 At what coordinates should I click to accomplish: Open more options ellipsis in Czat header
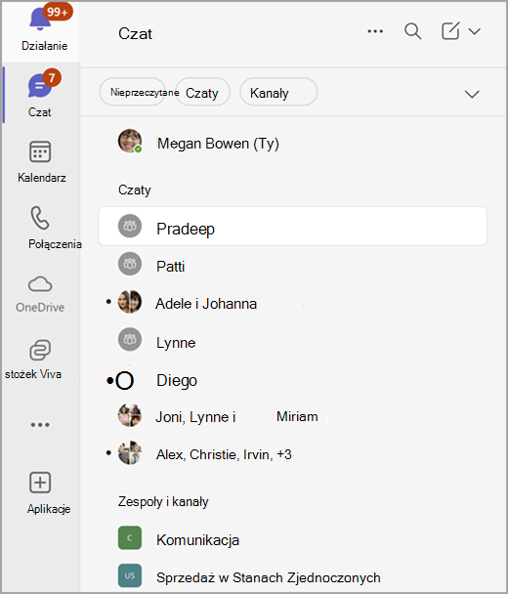[x=375, y=31]
